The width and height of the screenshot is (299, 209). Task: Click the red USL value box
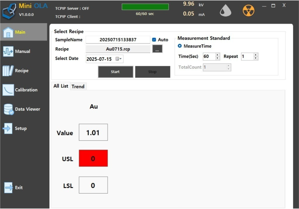tap(93, 158)
